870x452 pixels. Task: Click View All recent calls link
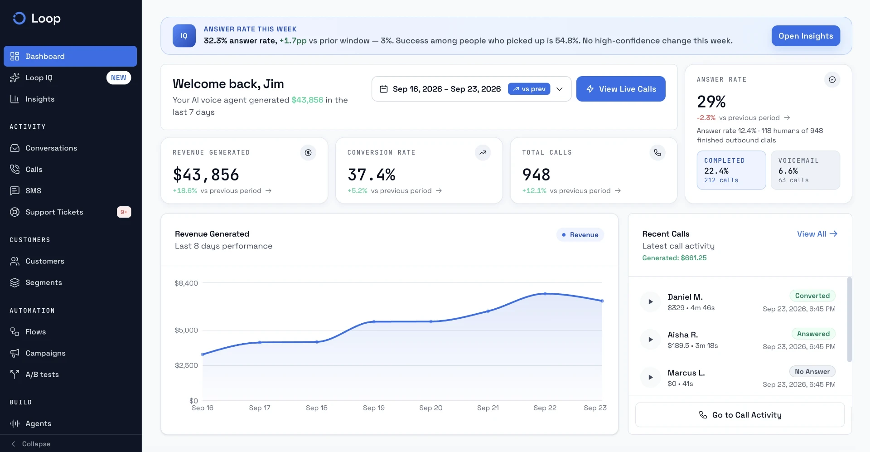click(817, 234)
